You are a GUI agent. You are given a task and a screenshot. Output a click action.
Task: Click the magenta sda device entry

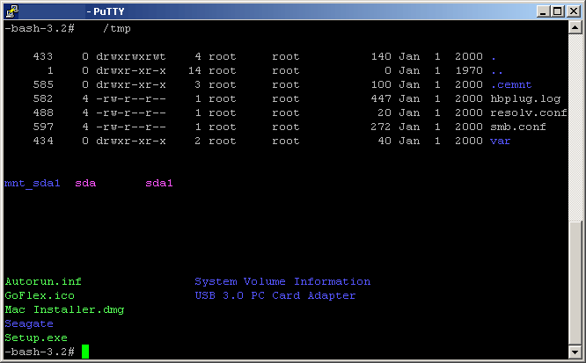pyautogui.click(x=85, y=184)
